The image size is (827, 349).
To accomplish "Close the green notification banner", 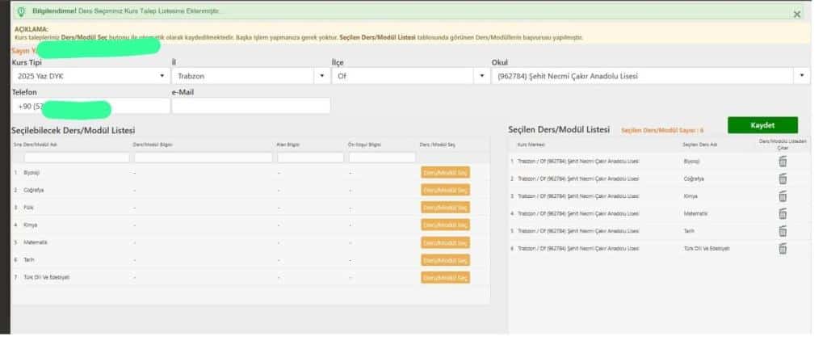I will coord(797,14).
